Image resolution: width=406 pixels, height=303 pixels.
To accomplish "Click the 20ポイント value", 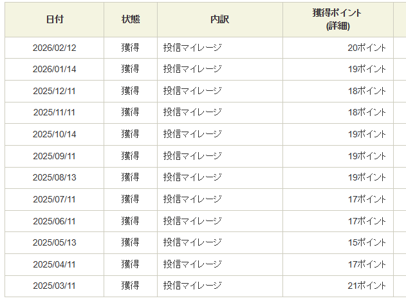I will pyautogui.click(x=367, y=48).
